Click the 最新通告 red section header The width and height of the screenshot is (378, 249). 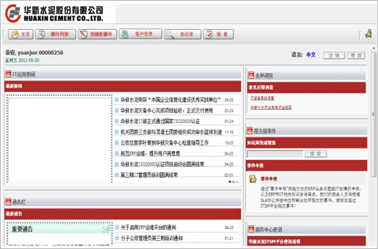tap(123, 214)
